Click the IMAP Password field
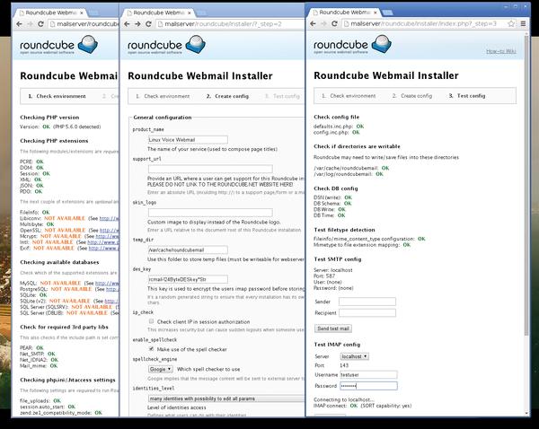The width and height of the screenshot is (539, 429). click(x=368, y=386)
